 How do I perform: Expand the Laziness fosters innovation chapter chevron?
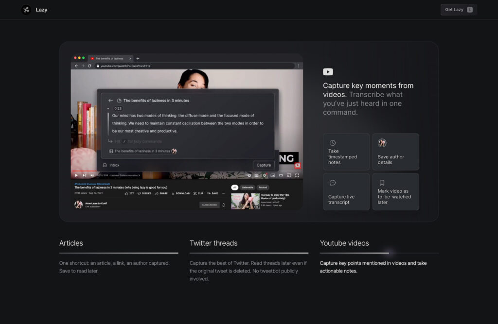(139, 175)
